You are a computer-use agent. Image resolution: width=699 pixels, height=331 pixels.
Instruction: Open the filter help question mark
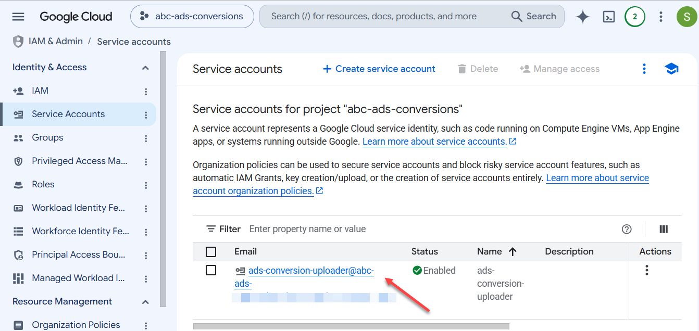click(x=627, y=229)
